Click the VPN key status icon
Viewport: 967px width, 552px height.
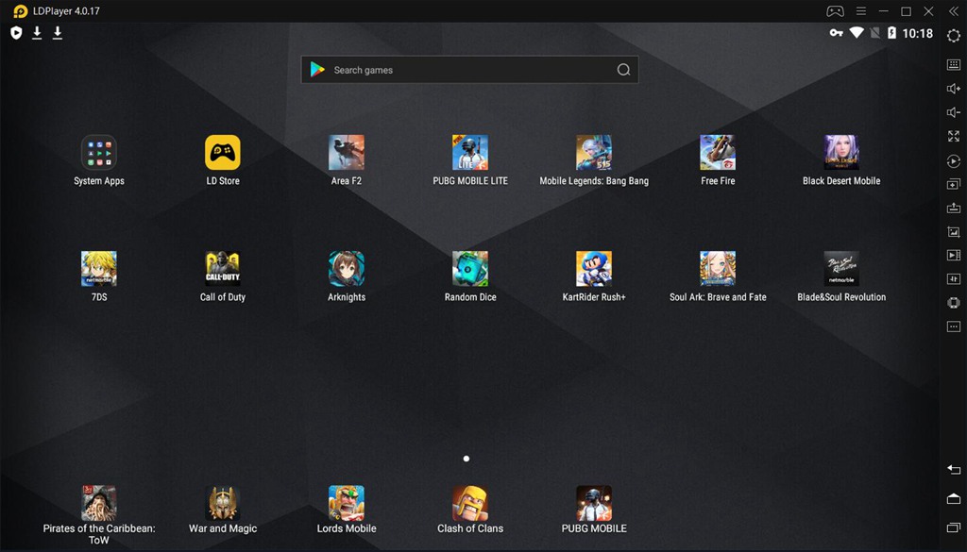pos(837,33)
